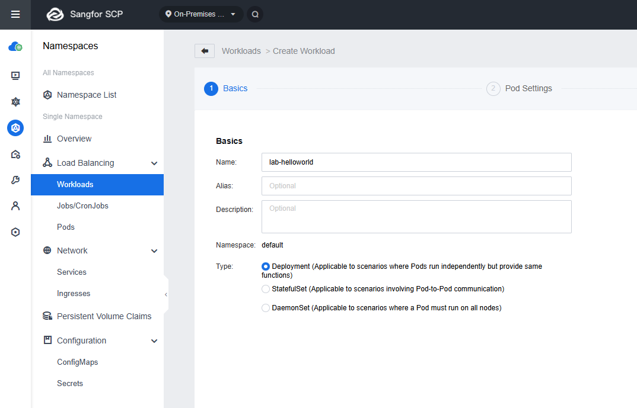Collapse the Load Balancing section chevron
This screenshot has height=408, width=637.
click(x=154, y=163)
